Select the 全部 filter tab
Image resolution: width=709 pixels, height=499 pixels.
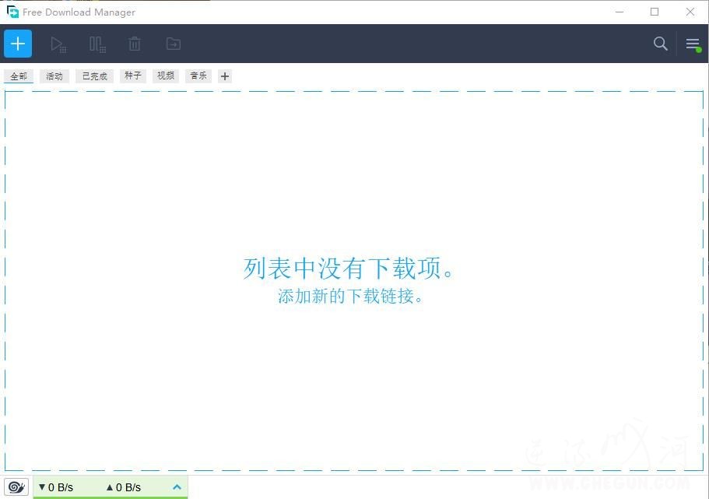(19, 76)
